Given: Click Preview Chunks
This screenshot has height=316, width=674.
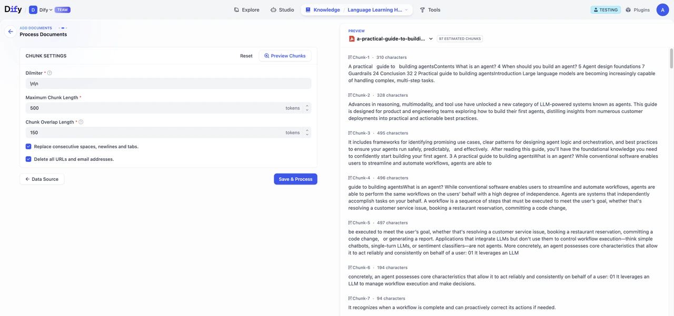Looking at the screenshot, I should pyautogui.click(x=285, y=56).
